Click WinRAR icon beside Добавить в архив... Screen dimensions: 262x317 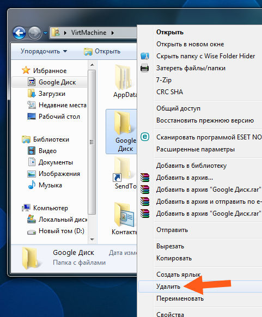pyautogui.click(x=145, y=178)
